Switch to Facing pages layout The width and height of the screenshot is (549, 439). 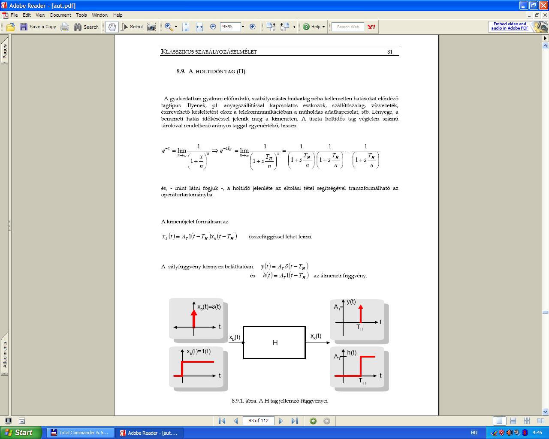(540, 421)
